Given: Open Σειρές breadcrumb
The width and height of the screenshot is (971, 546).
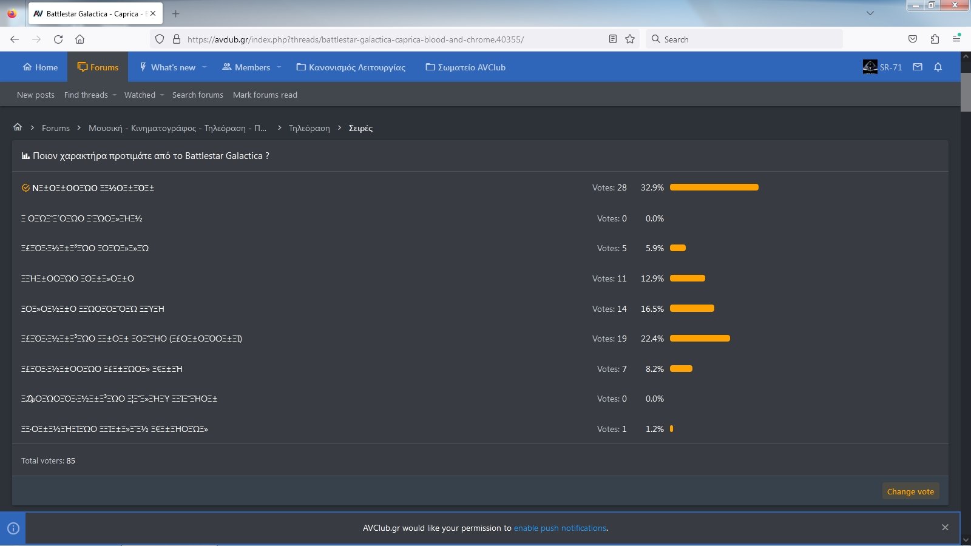Looking at the screenshot, I should pos(360,128).
